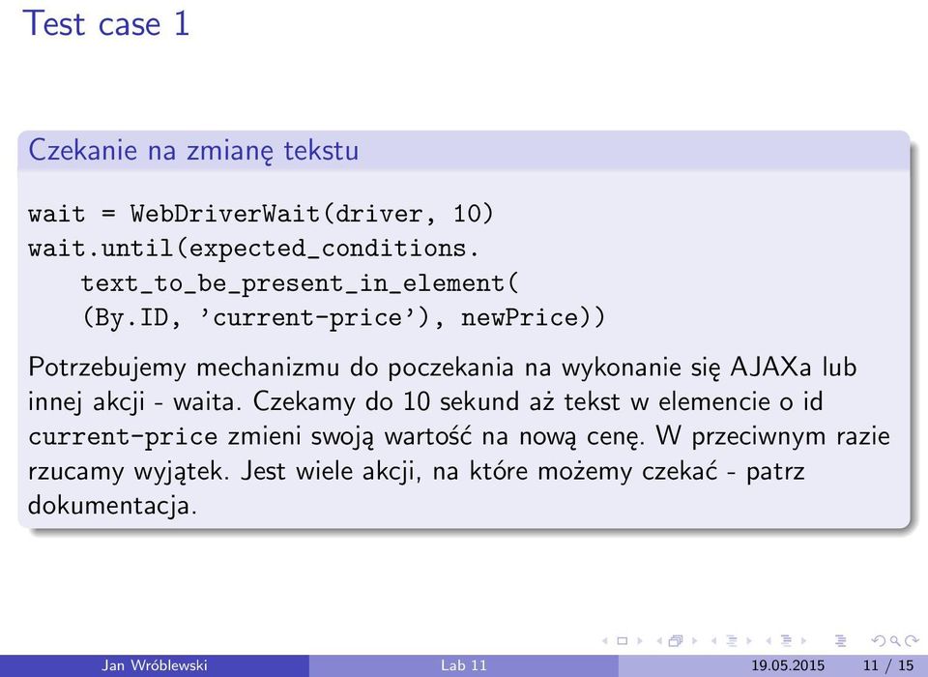Screen dimensions: 928x677
Task: Click the page counter 11 / 15
Action: [887, 665]
